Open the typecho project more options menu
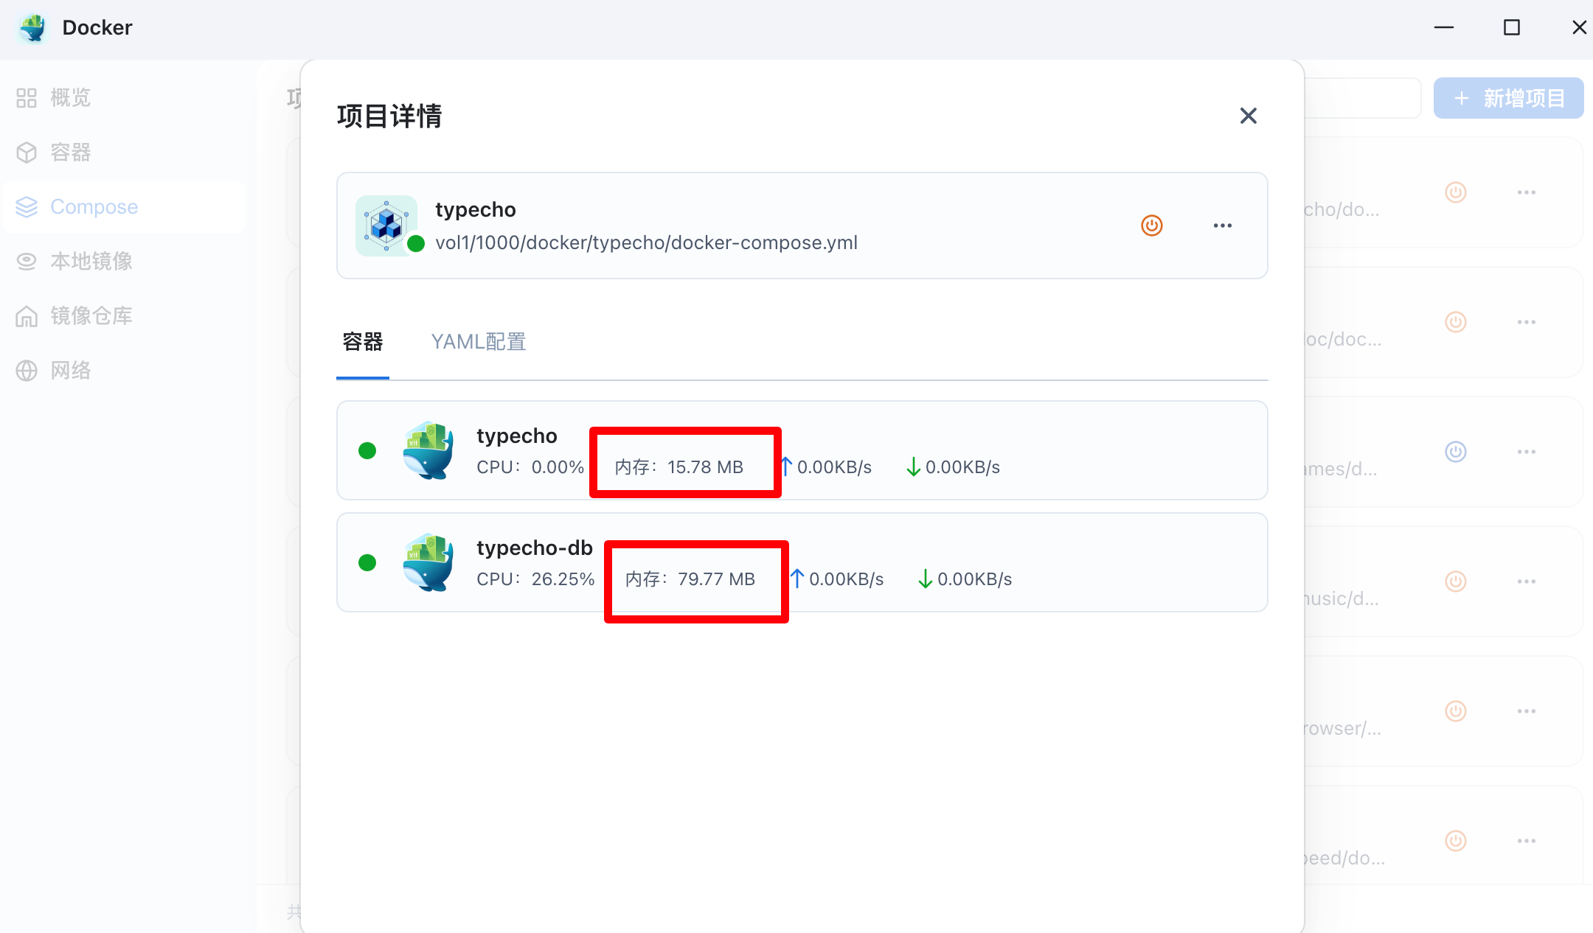The width and height of the screenshot is (1593, 933). 1222,226
